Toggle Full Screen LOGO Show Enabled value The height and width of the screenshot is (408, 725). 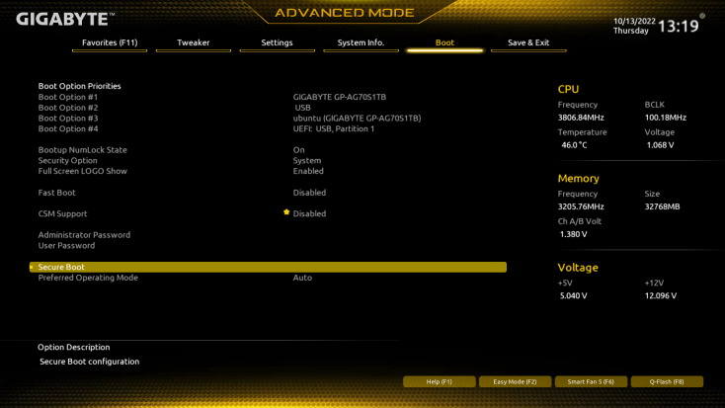[x=308, y=171]
